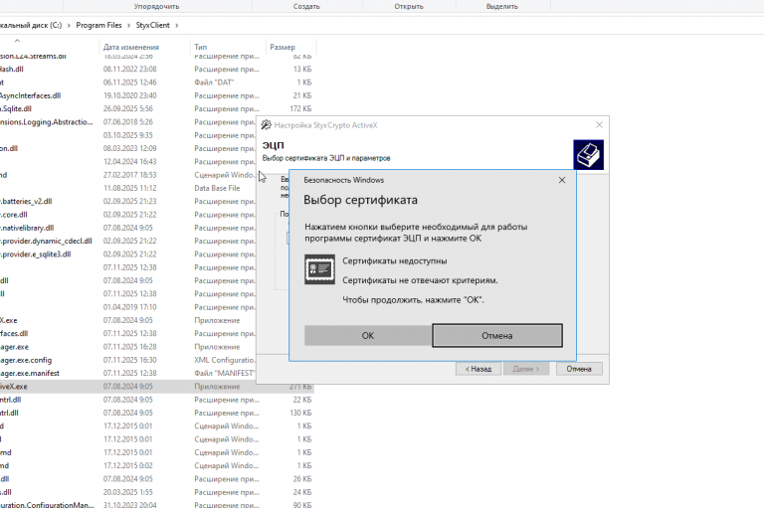Select the ager.exe application file
Screen dimensions: 764x508
click(14, 347)
